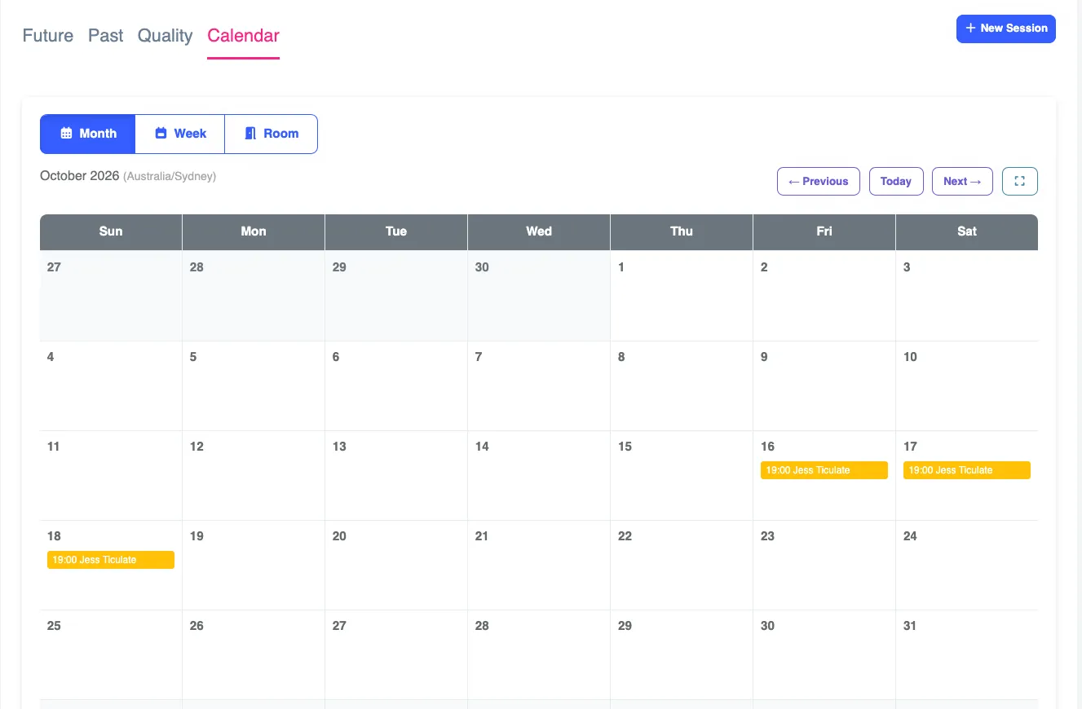The height and width of the screenshot is (709, 1082).
Task: Select day 31 in the calendar
Action: click(967, 654)
